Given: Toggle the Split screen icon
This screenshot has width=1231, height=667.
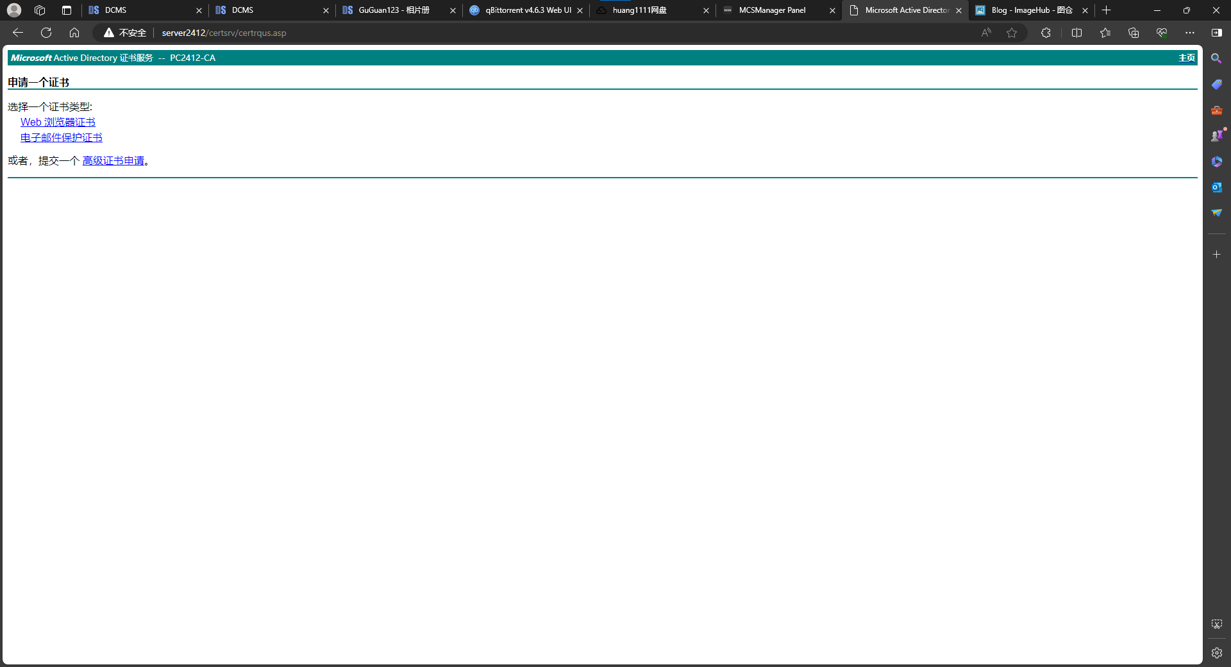Looking at the screenshot, I should pyautogui.click(x=1076, y=33).
